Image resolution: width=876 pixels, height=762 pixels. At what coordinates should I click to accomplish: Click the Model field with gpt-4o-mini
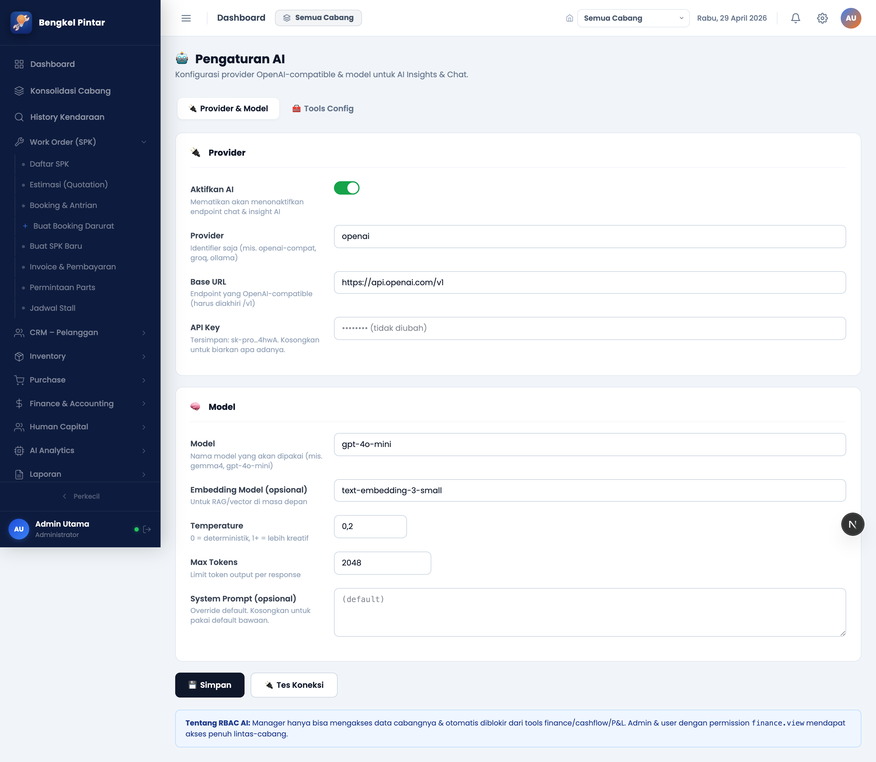click(590, 444)
